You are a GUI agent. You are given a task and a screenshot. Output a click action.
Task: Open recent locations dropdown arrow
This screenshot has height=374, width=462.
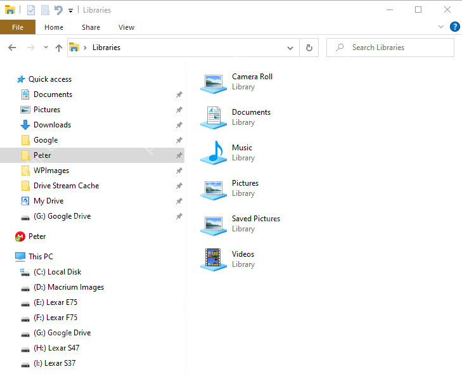[46, 47]
